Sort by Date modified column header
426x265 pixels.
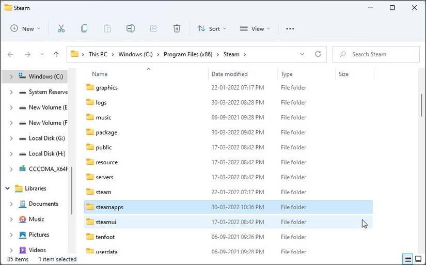coord(230,74)
